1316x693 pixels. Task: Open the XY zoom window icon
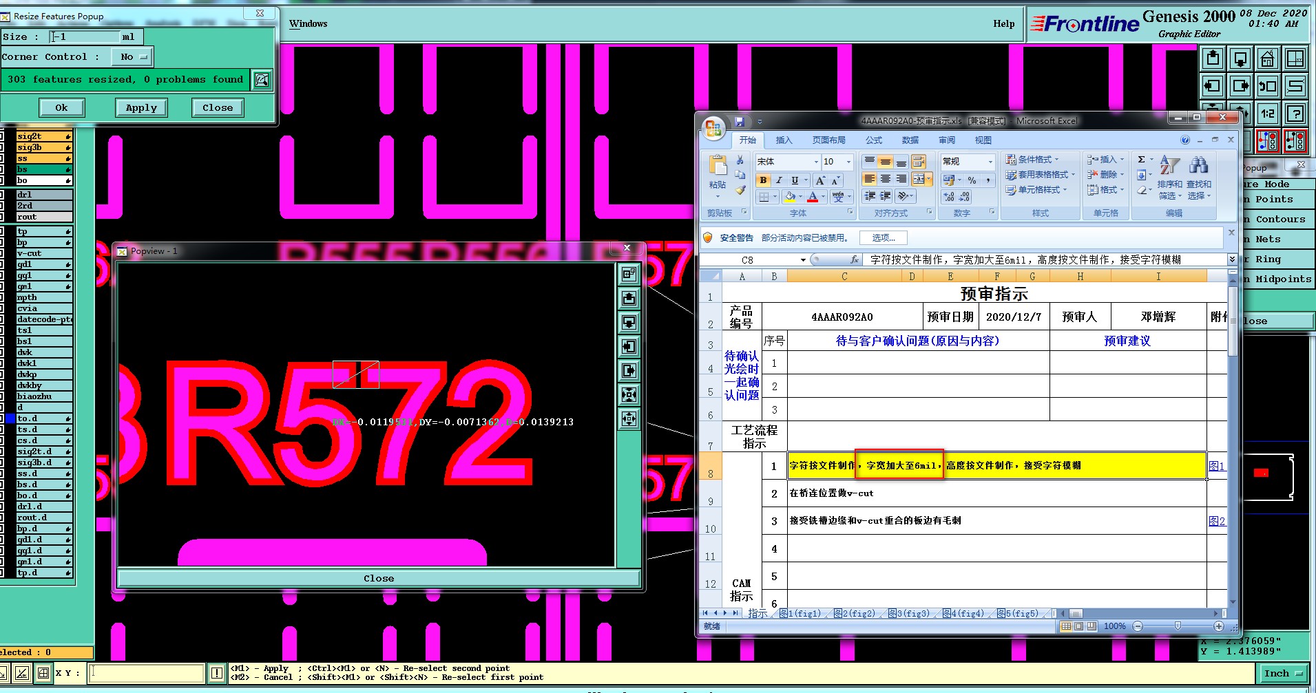1295,59
